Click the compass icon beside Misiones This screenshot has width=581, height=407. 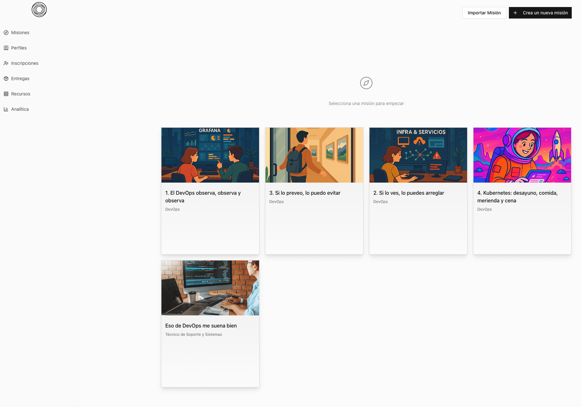pyautogui.click(x=6, y=33)
